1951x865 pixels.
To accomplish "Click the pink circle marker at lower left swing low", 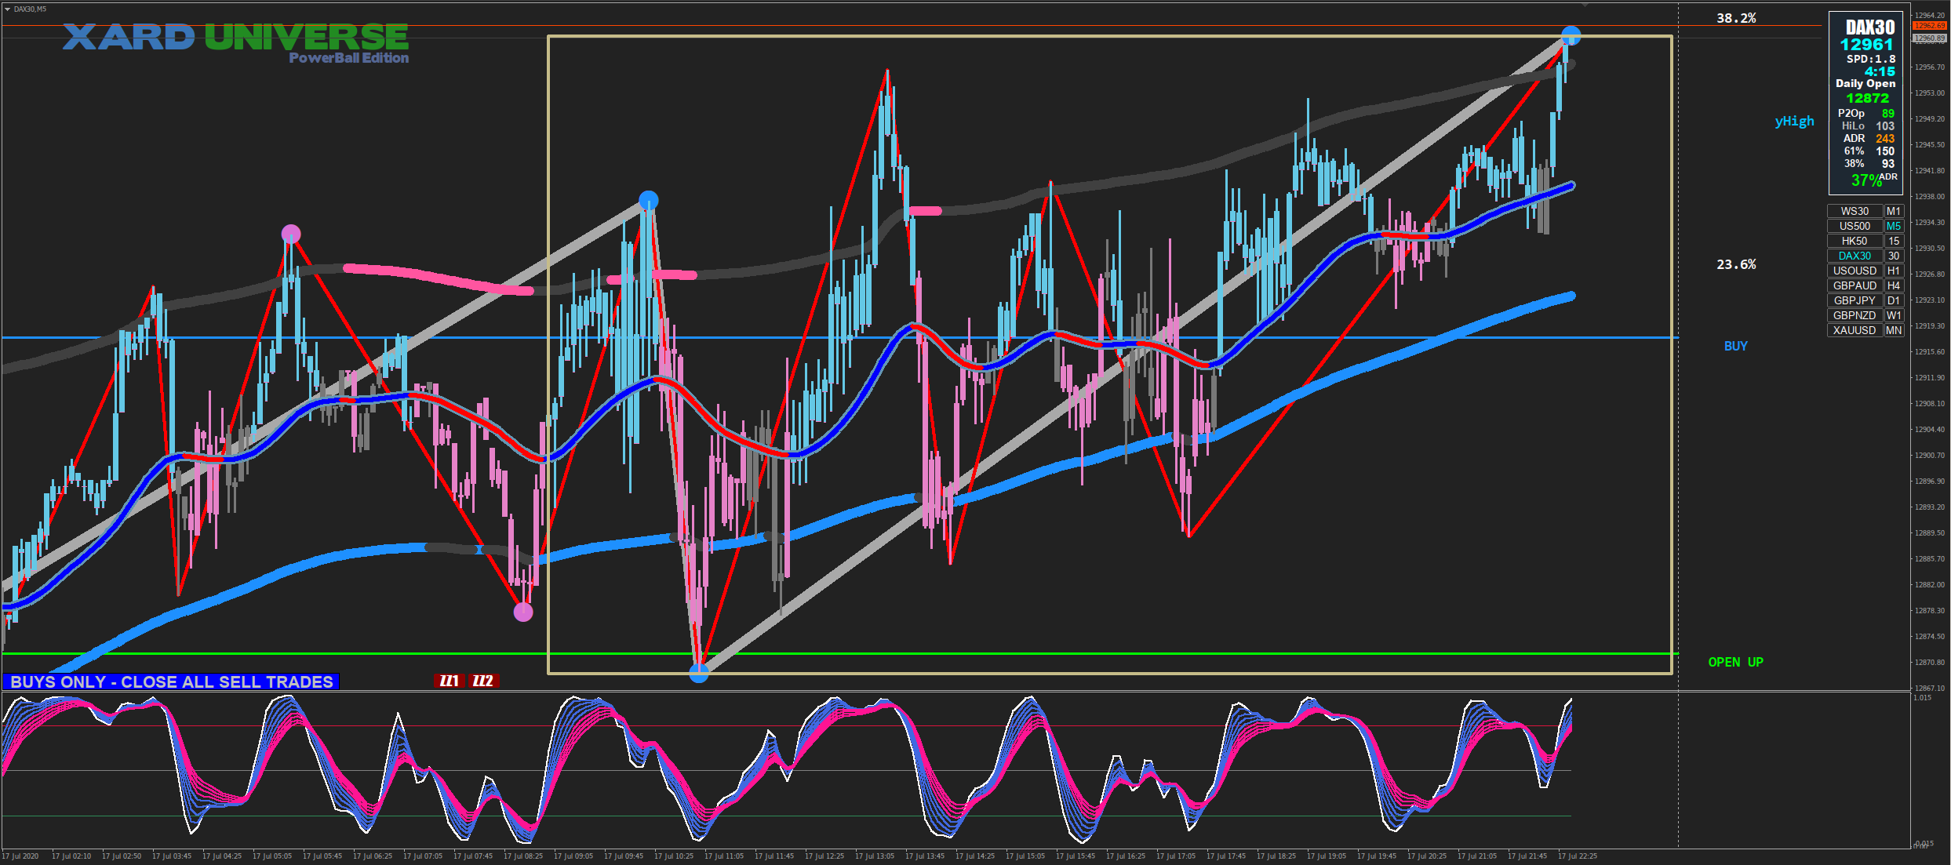I will click(523, 612).
